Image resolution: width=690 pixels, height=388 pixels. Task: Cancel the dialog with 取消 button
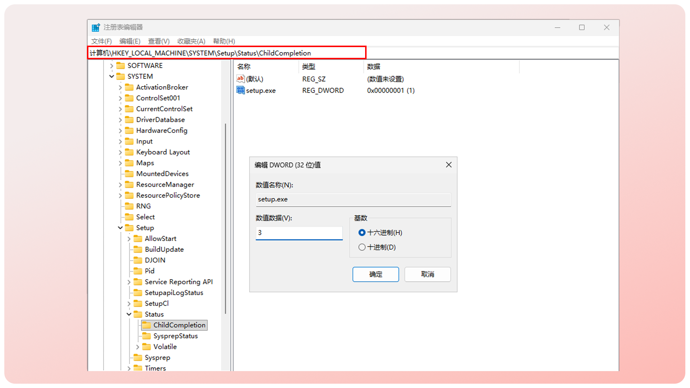(428, 274)
